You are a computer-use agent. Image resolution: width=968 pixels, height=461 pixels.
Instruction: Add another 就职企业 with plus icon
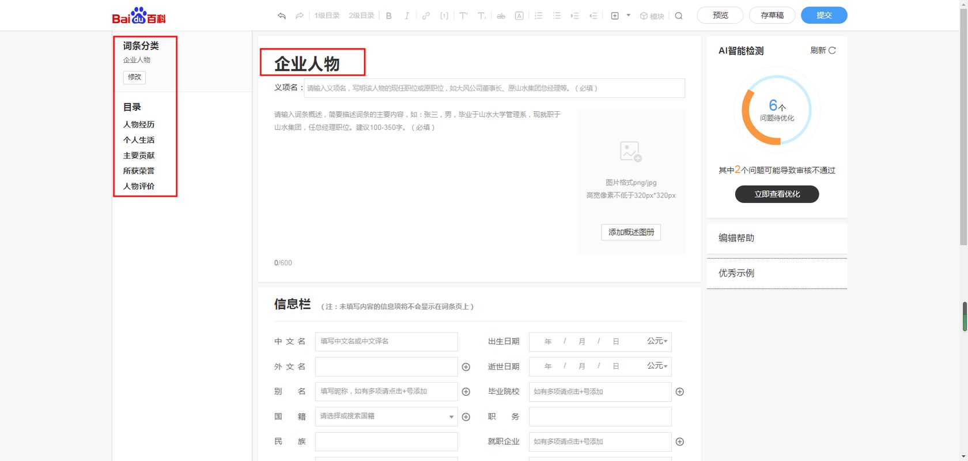[680, 442]
